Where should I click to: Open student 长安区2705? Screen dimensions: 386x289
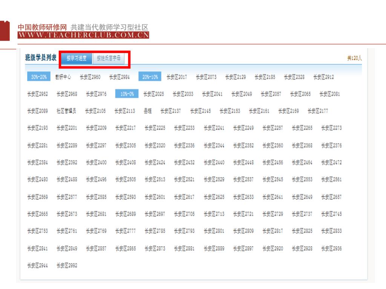click(x=184, y=214)
